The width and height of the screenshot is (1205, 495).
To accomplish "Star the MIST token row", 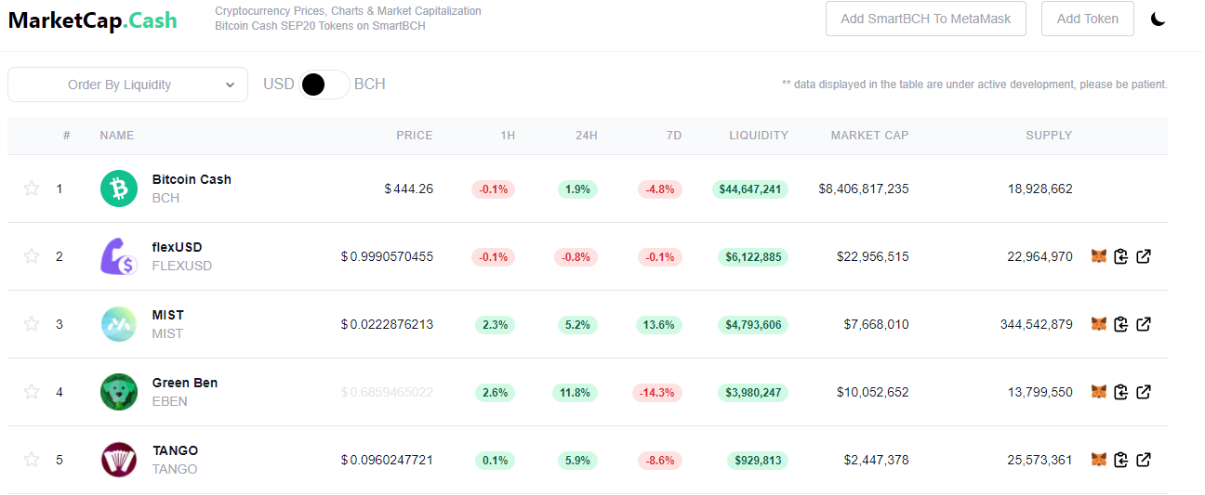I will tap(32, 324).
